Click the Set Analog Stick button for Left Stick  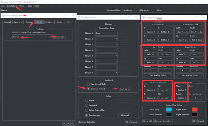[158, 75]
